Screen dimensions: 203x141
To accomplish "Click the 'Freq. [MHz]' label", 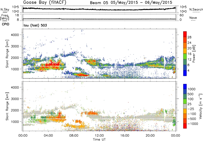I will click(x=5, y=17).
